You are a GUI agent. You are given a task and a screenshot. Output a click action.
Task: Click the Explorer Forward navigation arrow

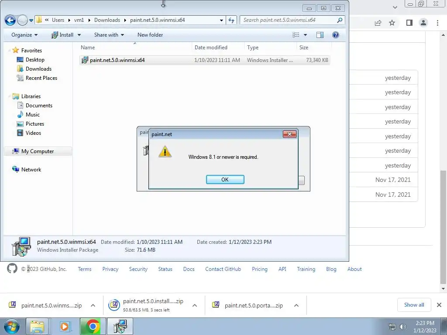23,20
